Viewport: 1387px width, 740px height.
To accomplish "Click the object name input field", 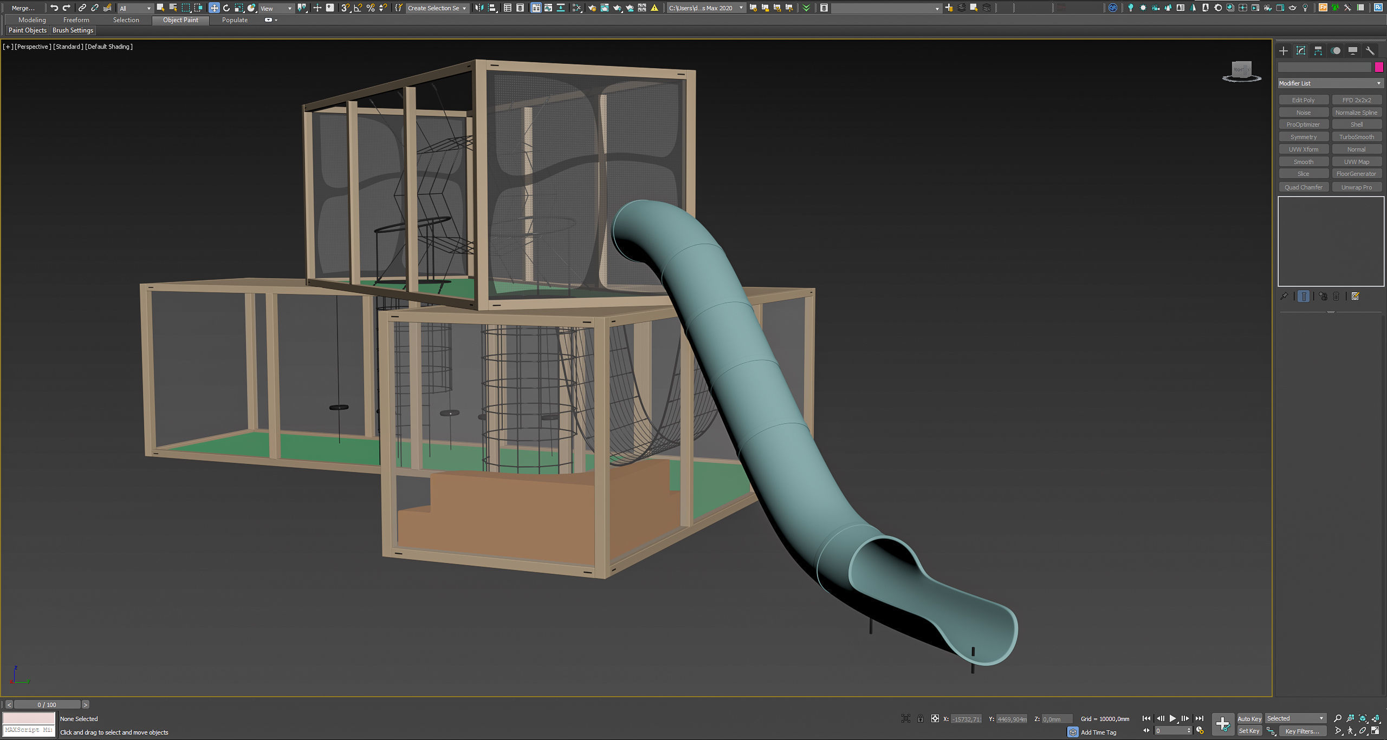I will pos(1324,67).
